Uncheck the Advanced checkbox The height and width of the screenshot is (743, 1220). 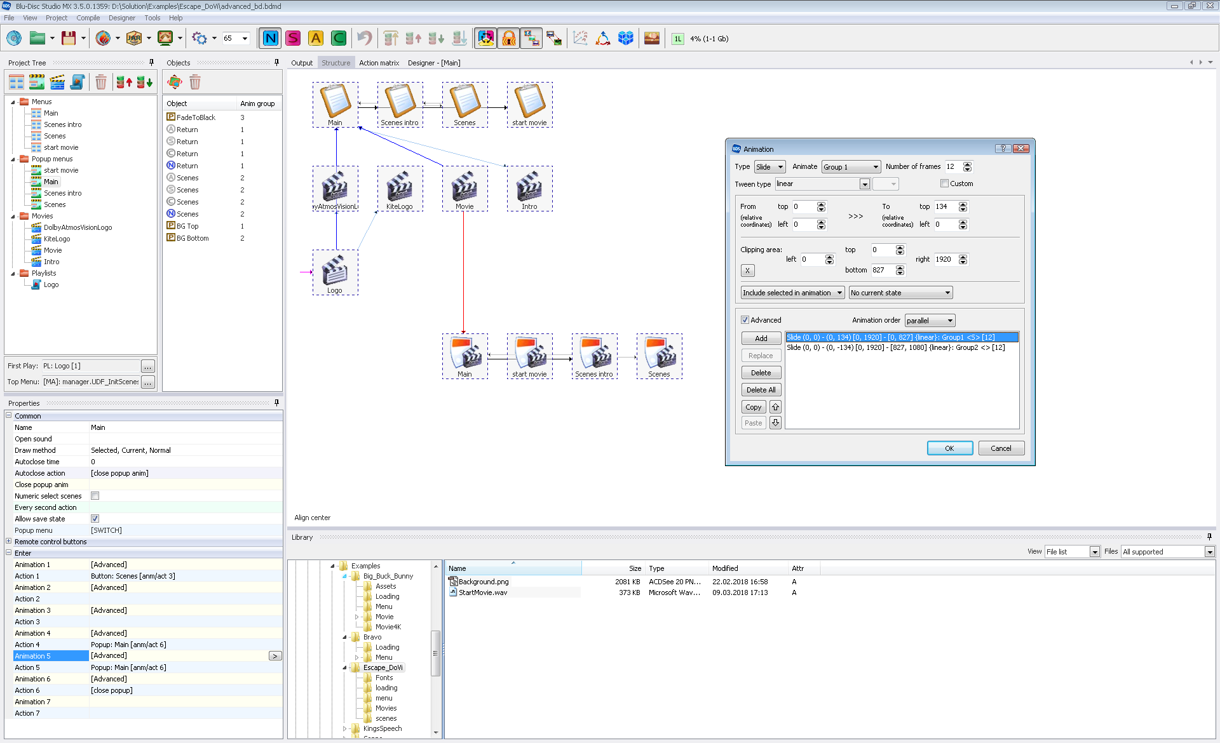tap(745, 320)
